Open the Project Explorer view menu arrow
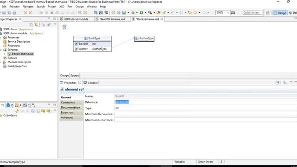This screenshot has width=297, height=167. pyautogui.click(x=55, y=24)
